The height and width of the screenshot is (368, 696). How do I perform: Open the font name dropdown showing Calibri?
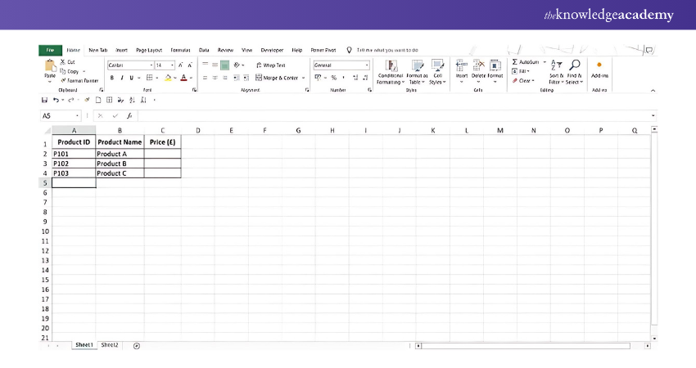click(151, 65)
